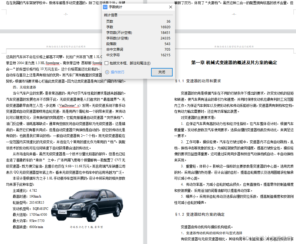Click section heading §1.1 变速器的功用和要求

[198, 81]
